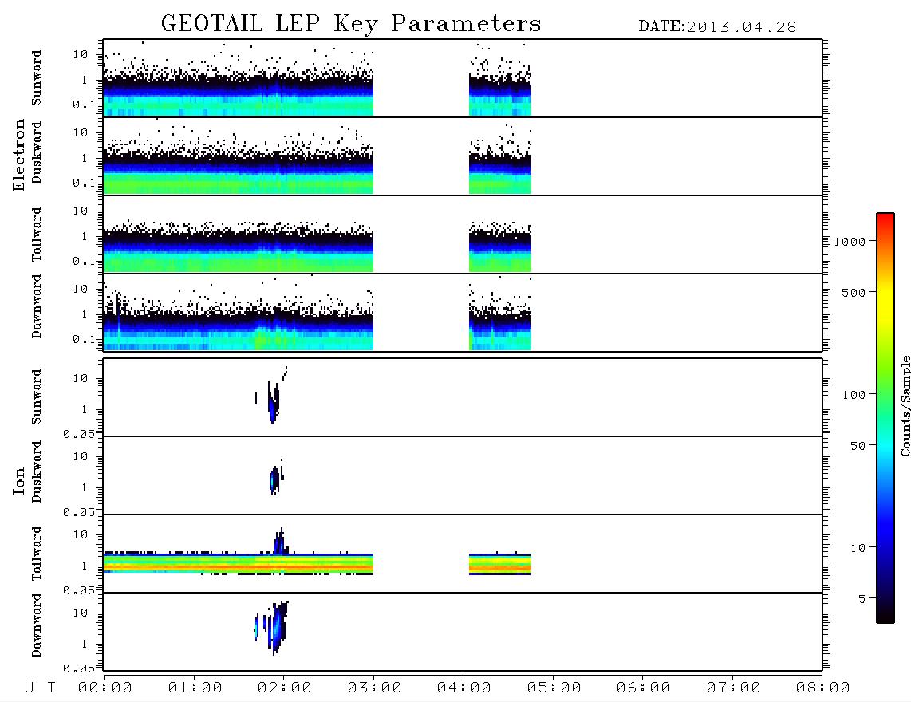Click the U T axis label
The width and height of the screenshot is (911, 702).
(x=40, y=688)
